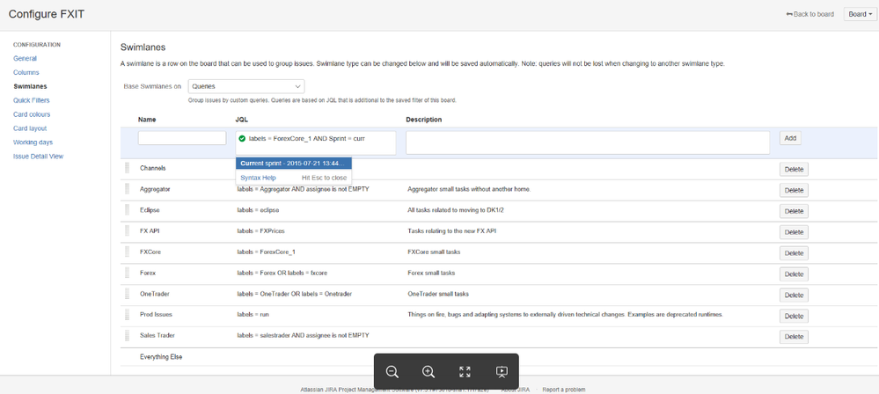This screenshot has width=879, height=394.
Task: Grab the drag handle of Aggregator swimlane
Action: [127, 189]
